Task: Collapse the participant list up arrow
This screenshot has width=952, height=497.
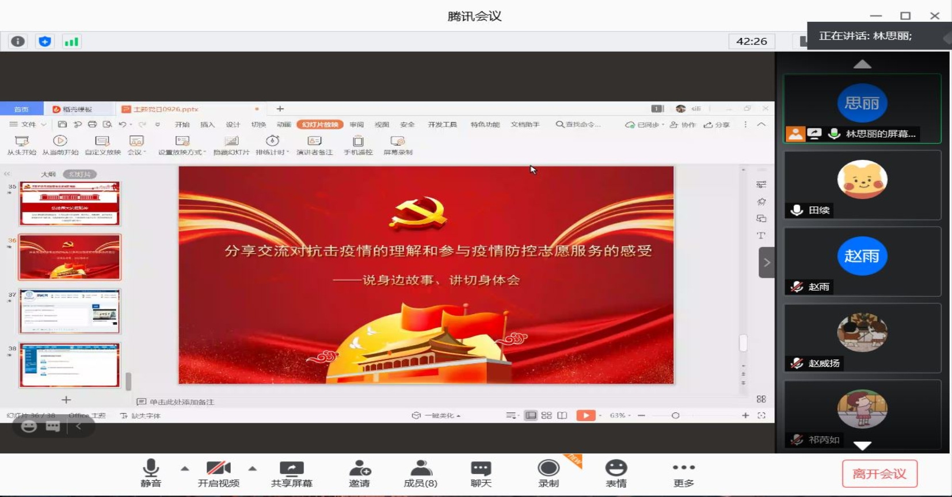Action: tap(862, 64)
